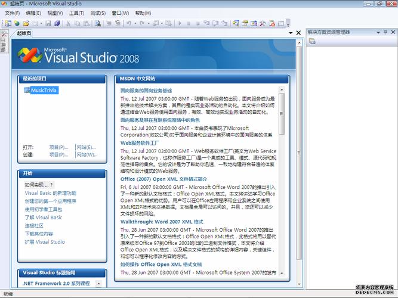Open the Navigate Backward dropdown arrow
This screenshot has height=298, width=398.
162,23
